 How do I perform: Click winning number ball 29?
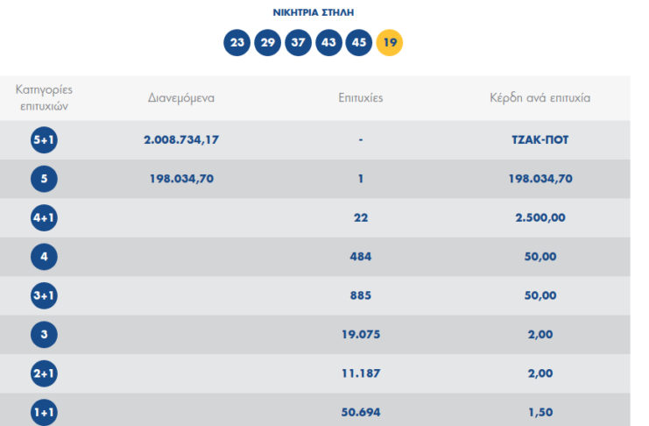coord(268,42)
